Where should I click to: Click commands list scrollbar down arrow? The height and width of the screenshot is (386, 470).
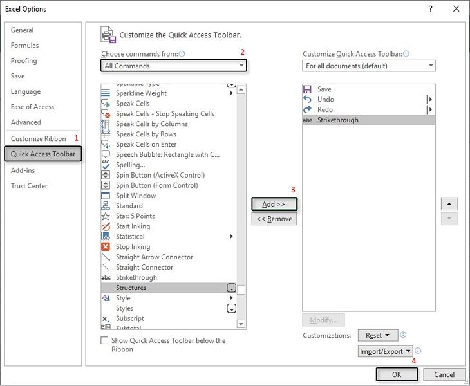coord(241,324)
